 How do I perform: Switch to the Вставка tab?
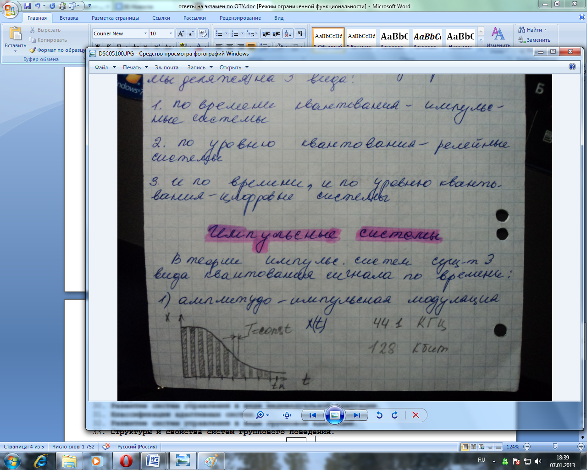[x=69, y=18]
